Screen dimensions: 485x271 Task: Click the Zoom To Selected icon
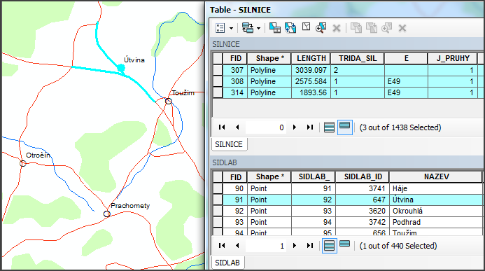[321, 28]
